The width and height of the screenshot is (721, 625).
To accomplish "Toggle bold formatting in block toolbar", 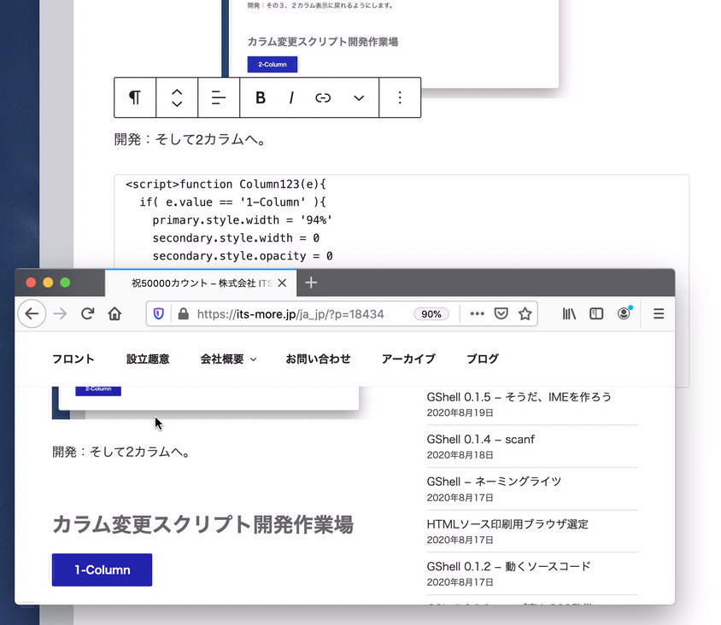I will [x=261, y=98].
